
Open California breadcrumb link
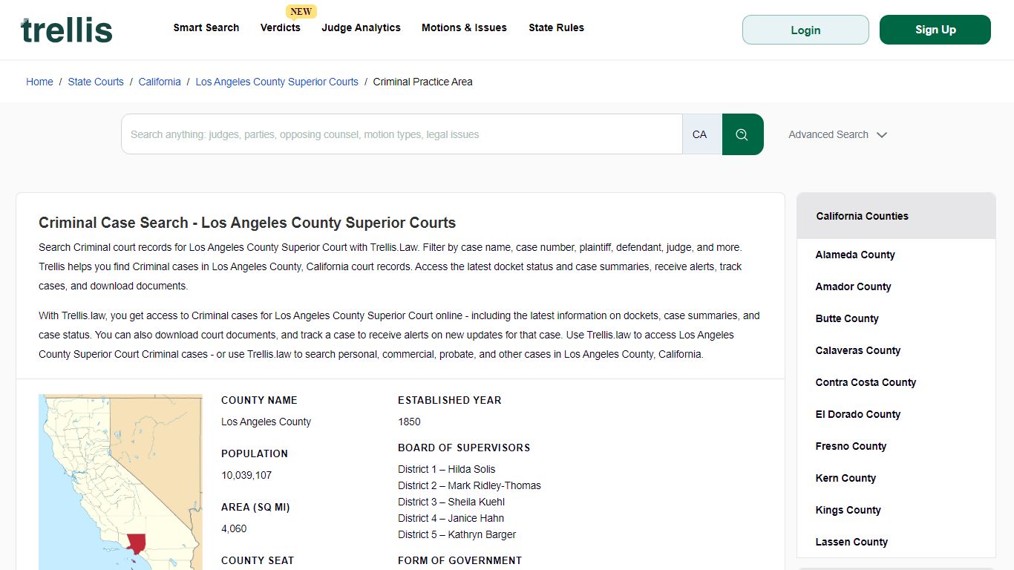(160, 82)
